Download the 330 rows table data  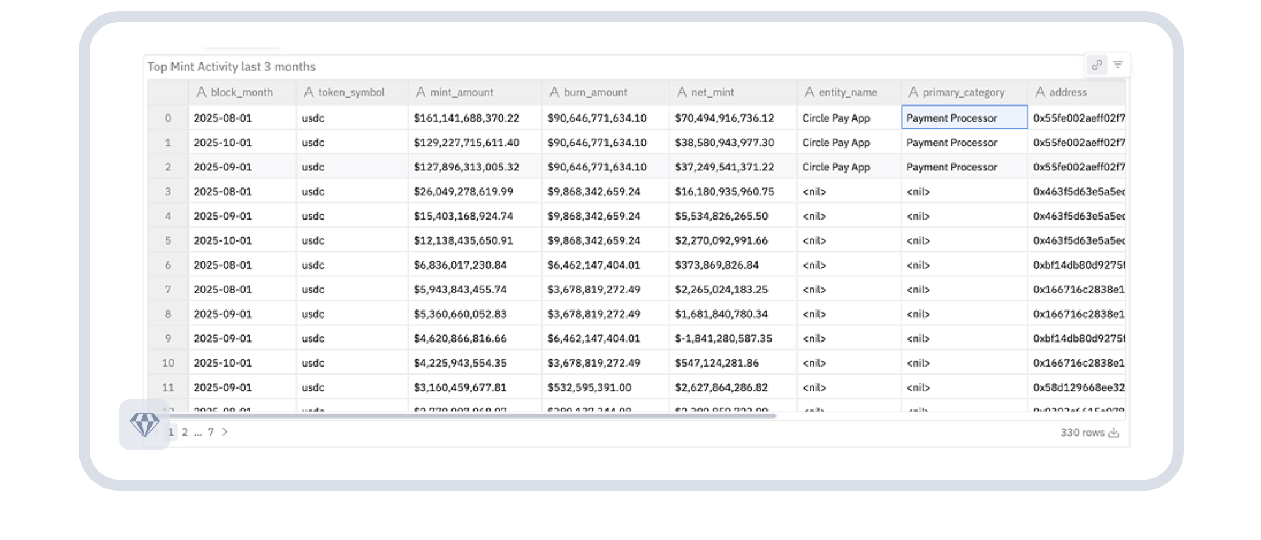[1114, 433]
